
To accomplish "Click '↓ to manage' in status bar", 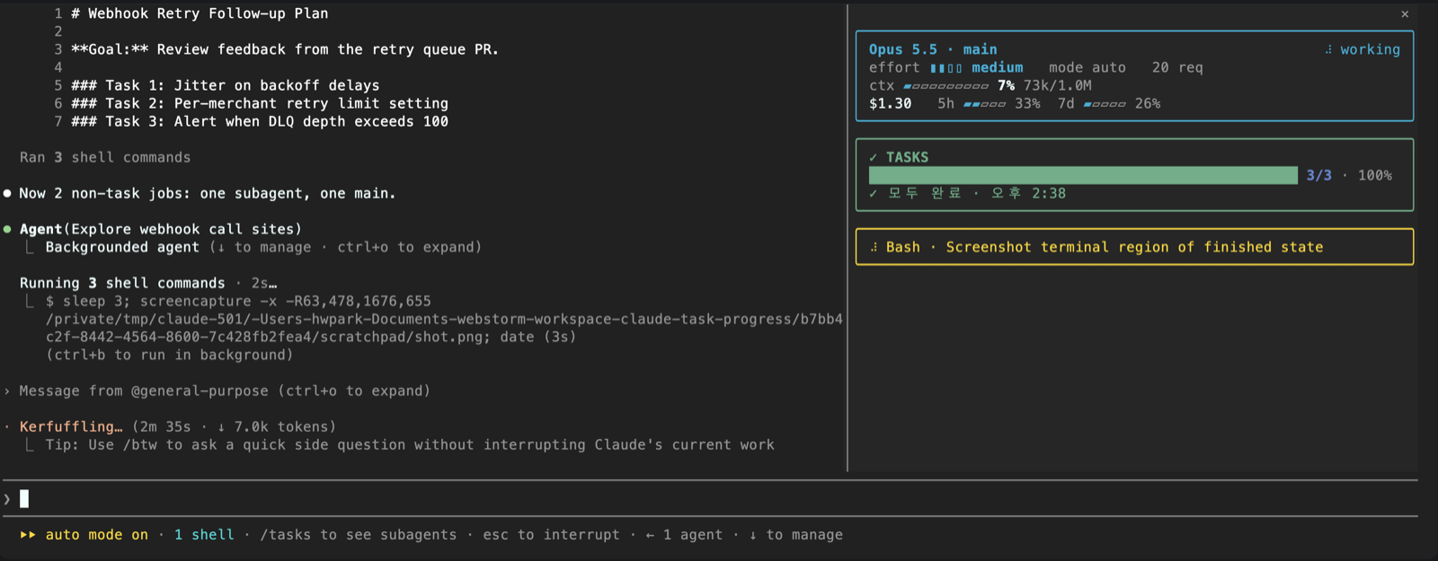I will pos(795,534).
